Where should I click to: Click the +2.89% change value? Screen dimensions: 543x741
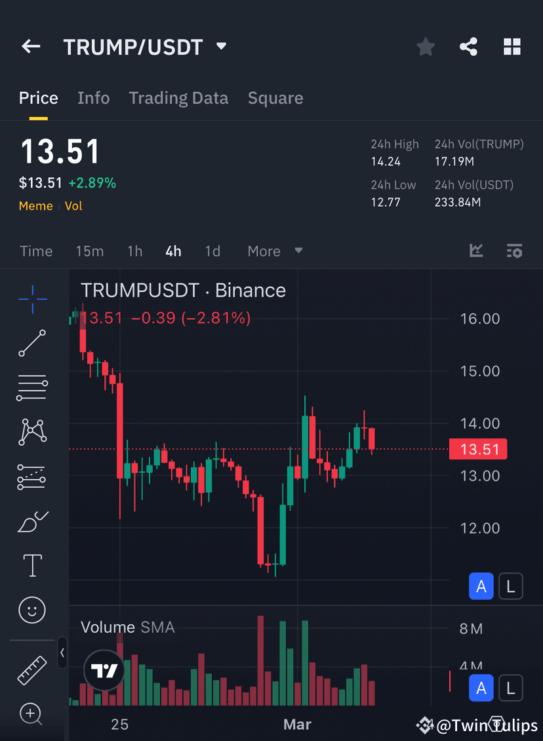[x=92, y=183]
